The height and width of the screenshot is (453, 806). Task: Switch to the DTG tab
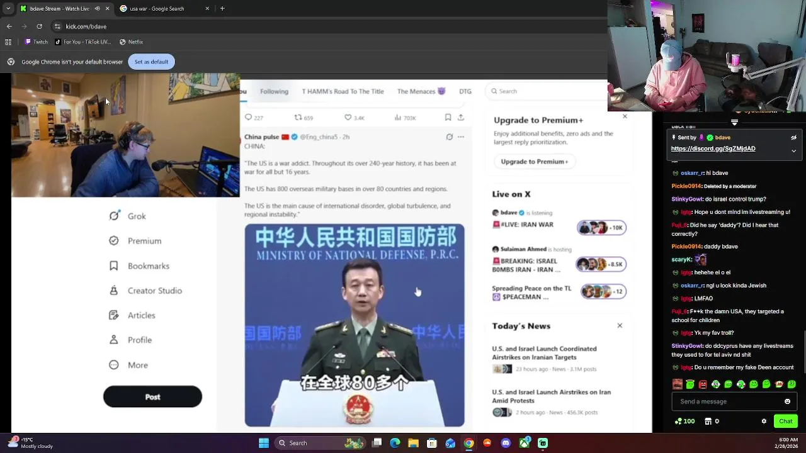(465, 91)
